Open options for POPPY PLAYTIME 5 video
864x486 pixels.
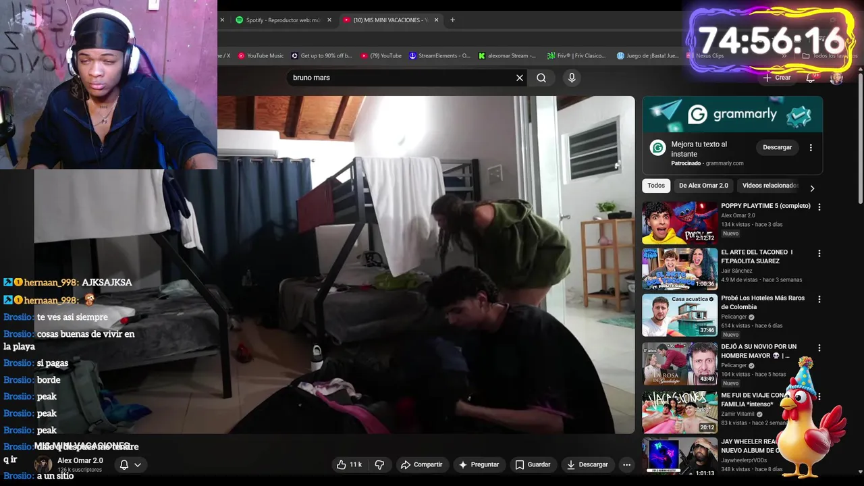[819, 207]
